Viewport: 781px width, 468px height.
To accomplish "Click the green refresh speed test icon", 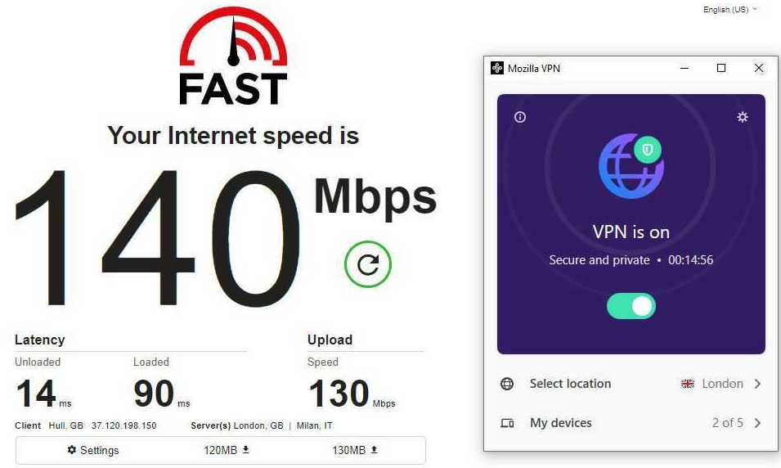I will click(367, 264).
